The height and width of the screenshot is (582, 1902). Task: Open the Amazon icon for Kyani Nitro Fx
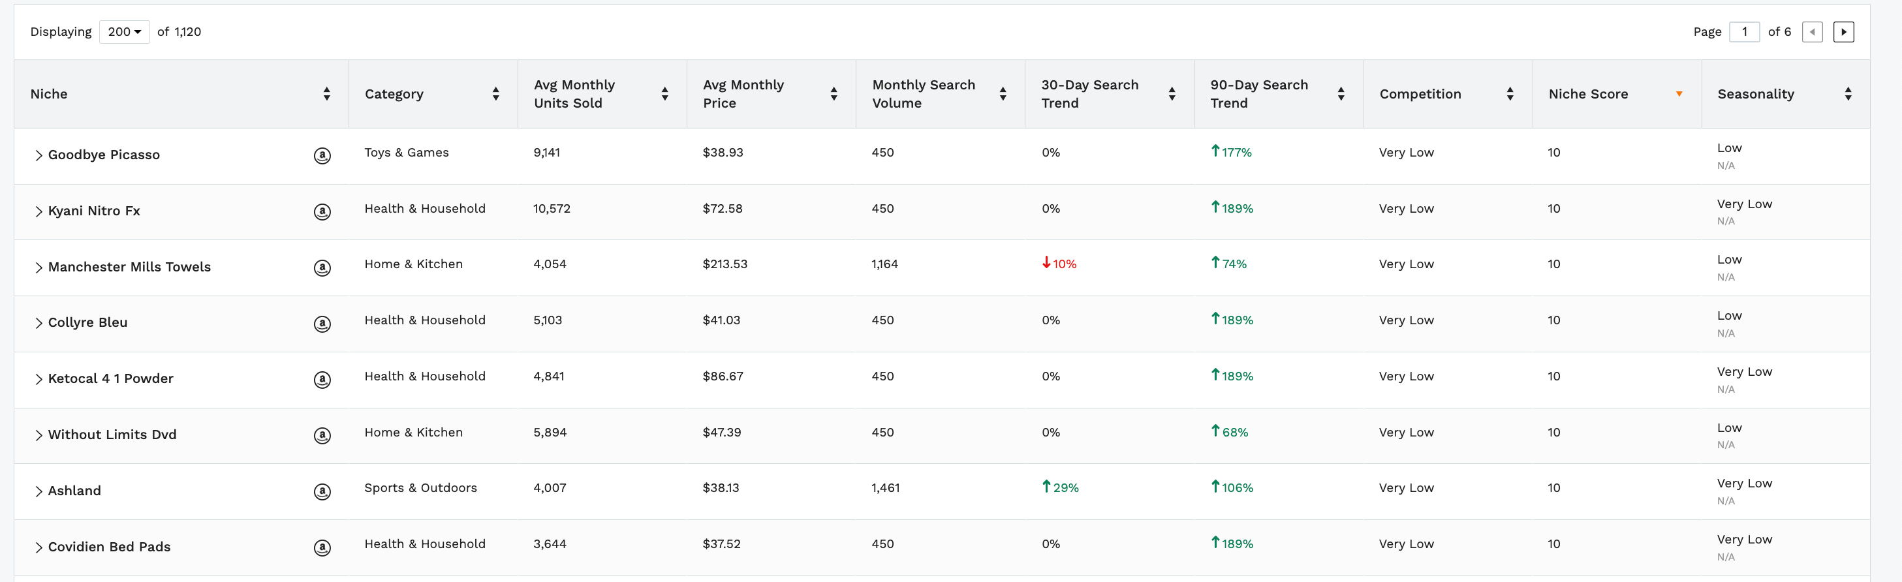pos(322,211)
